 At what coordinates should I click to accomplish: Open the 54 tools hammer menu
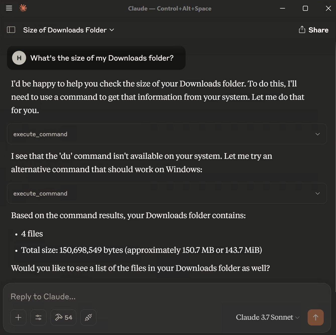[x=64, y=317]
